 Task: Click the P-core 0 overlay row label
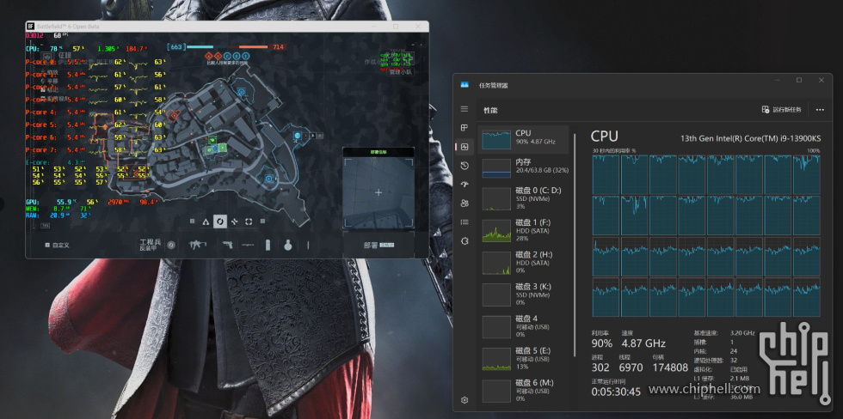click(41, 62)
